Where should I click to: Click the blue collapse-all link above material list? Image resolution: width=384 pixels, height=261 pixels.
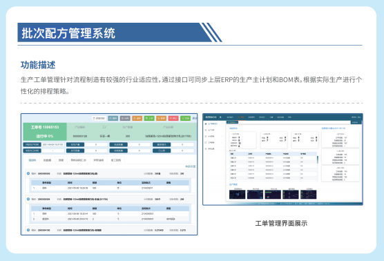(x=191, y=166)
